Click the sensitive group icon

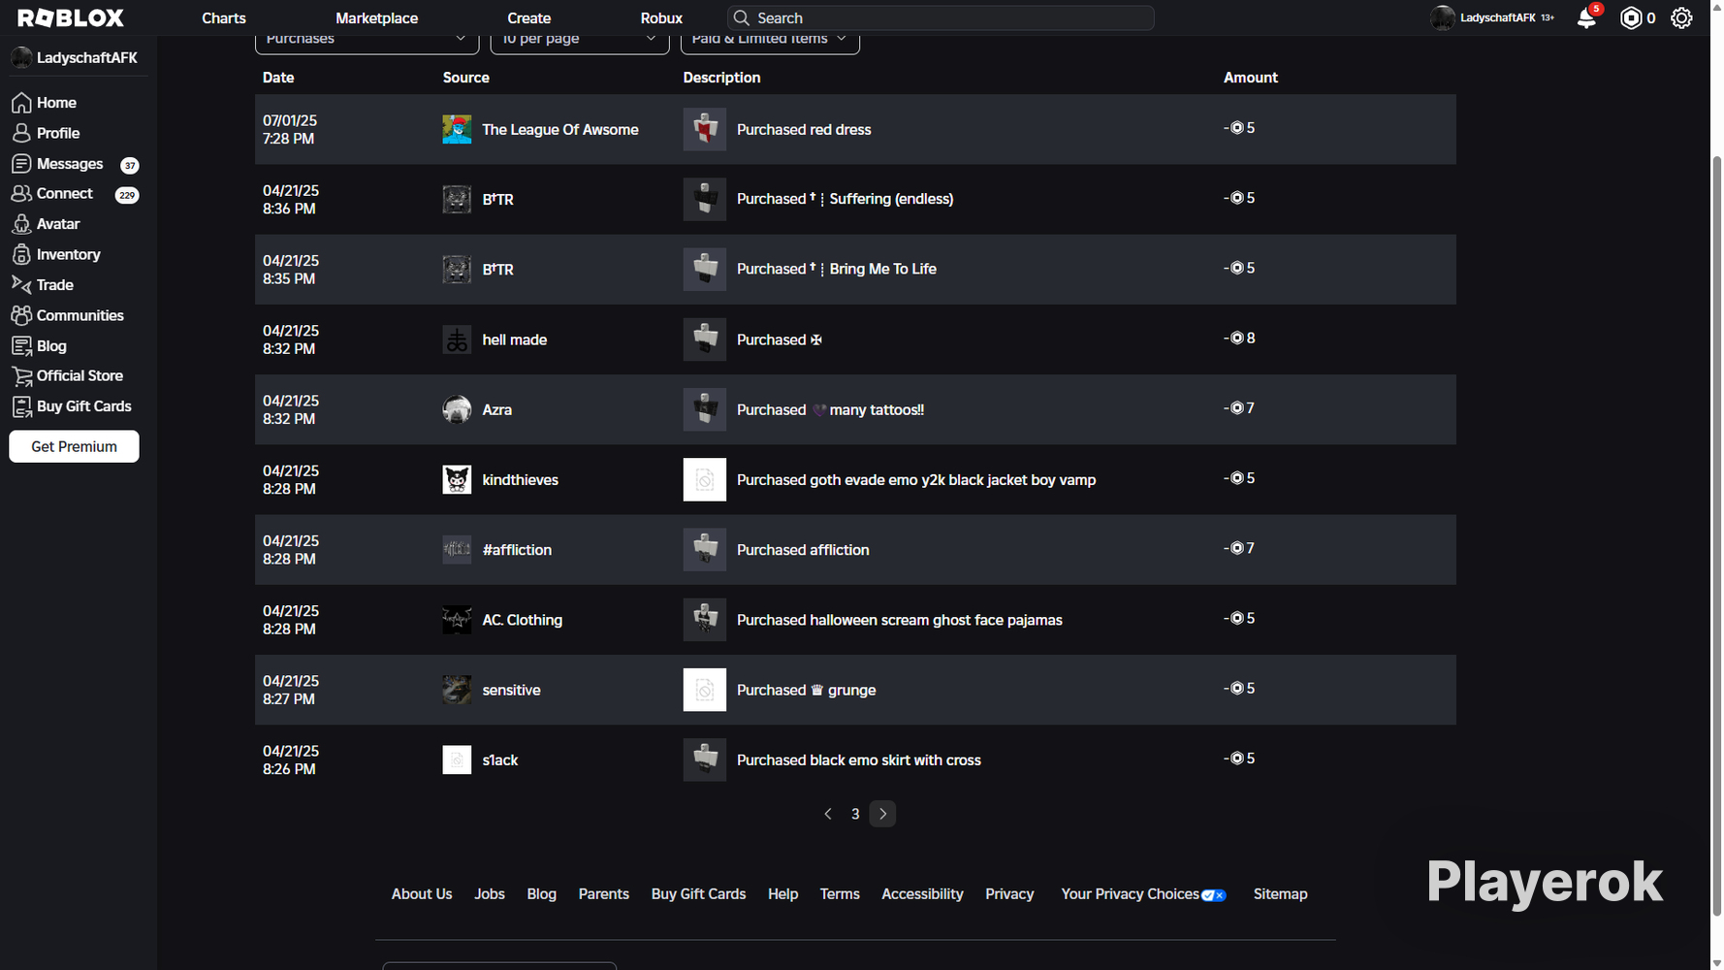(x=457, y=690)
